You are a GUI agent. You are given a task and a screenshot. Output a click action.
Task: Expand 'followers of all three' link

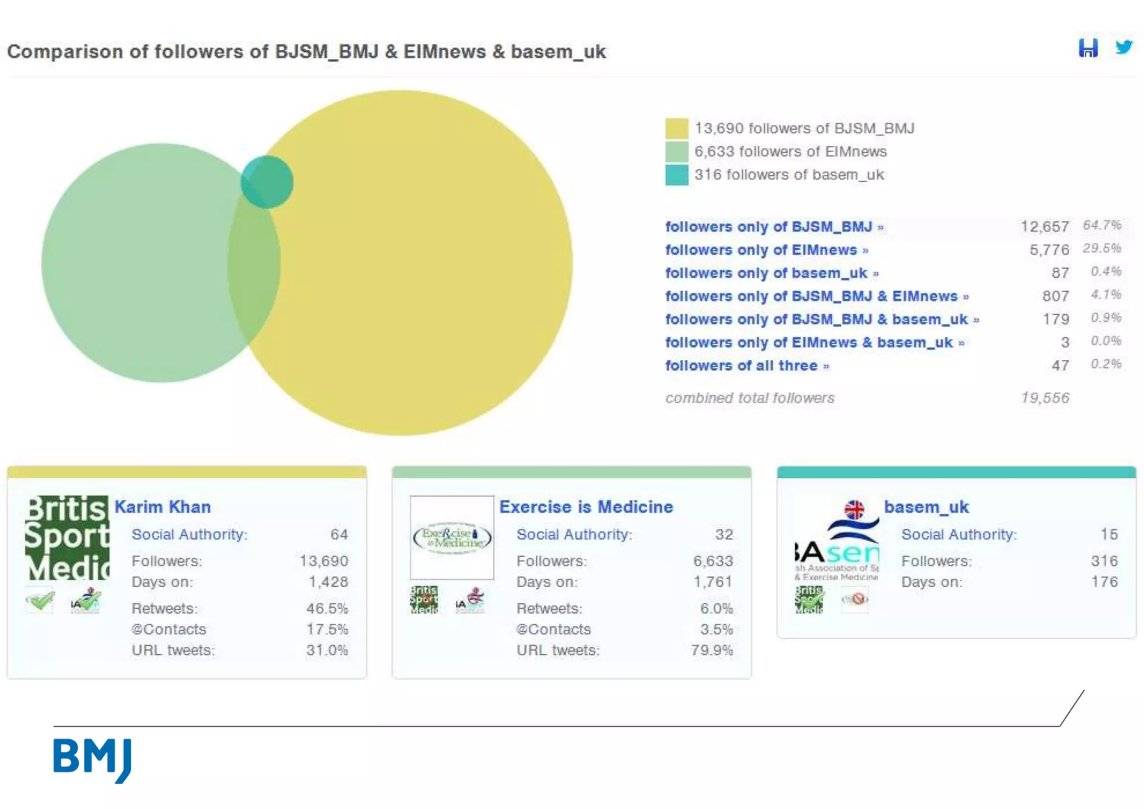tap(746, 365)
